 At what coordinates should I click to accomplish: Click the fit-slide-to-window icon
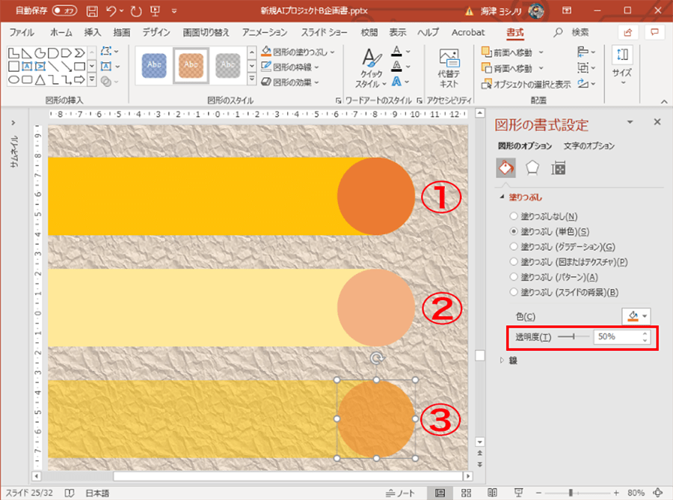pos(660,493)
